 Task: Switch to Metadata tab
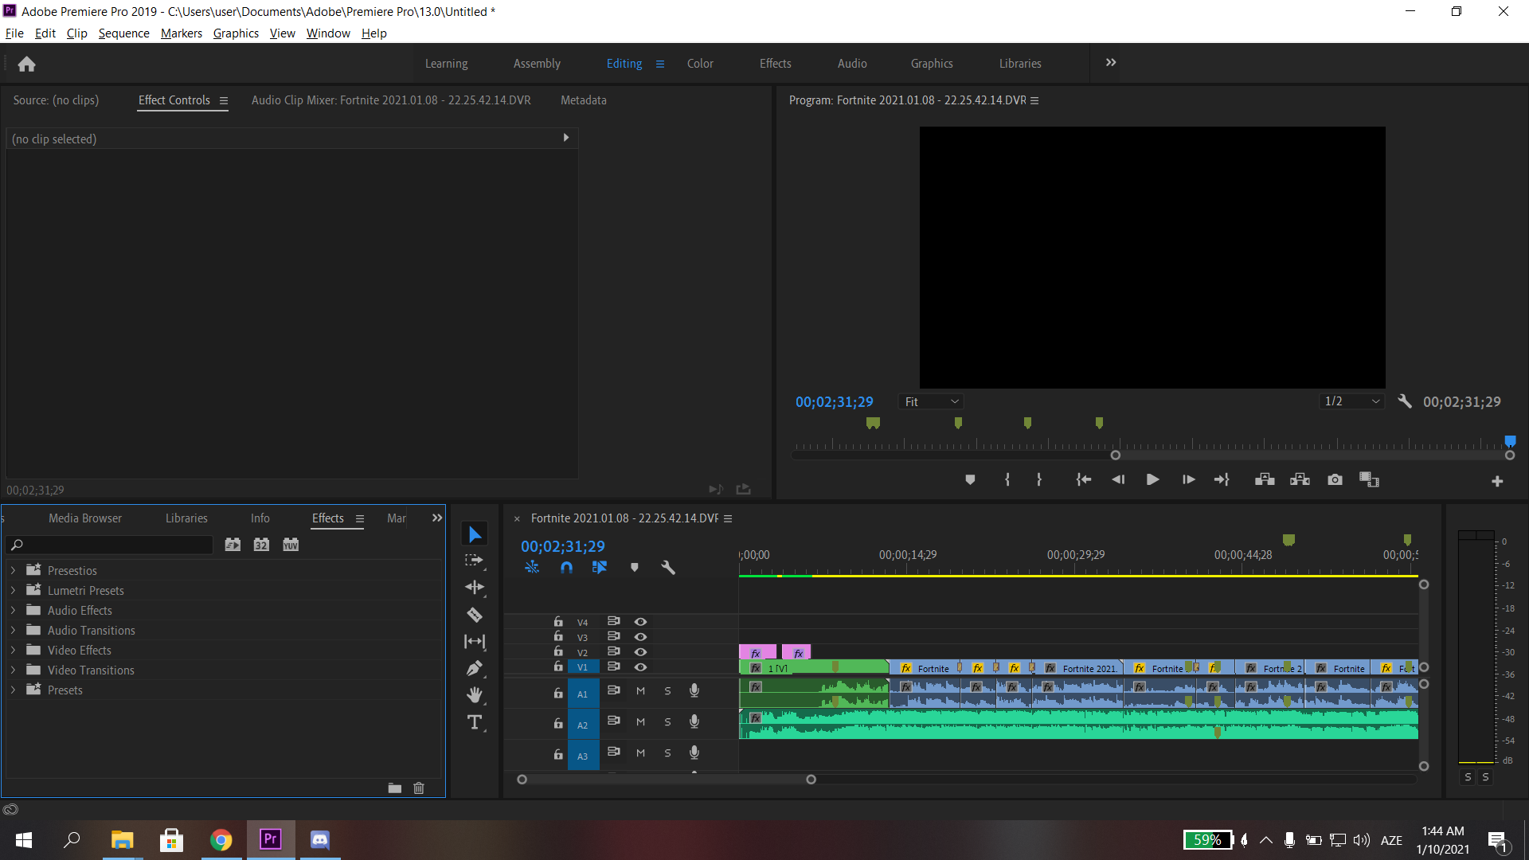tap(583, 100)
